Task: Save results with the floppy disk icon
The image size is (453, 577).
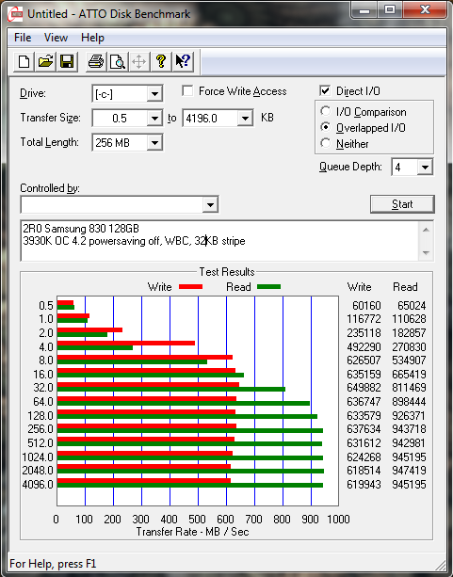Action: [x=67, y=61]
